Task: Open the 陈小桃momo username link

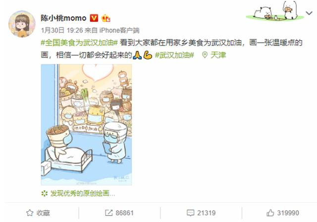Action: 63,18
